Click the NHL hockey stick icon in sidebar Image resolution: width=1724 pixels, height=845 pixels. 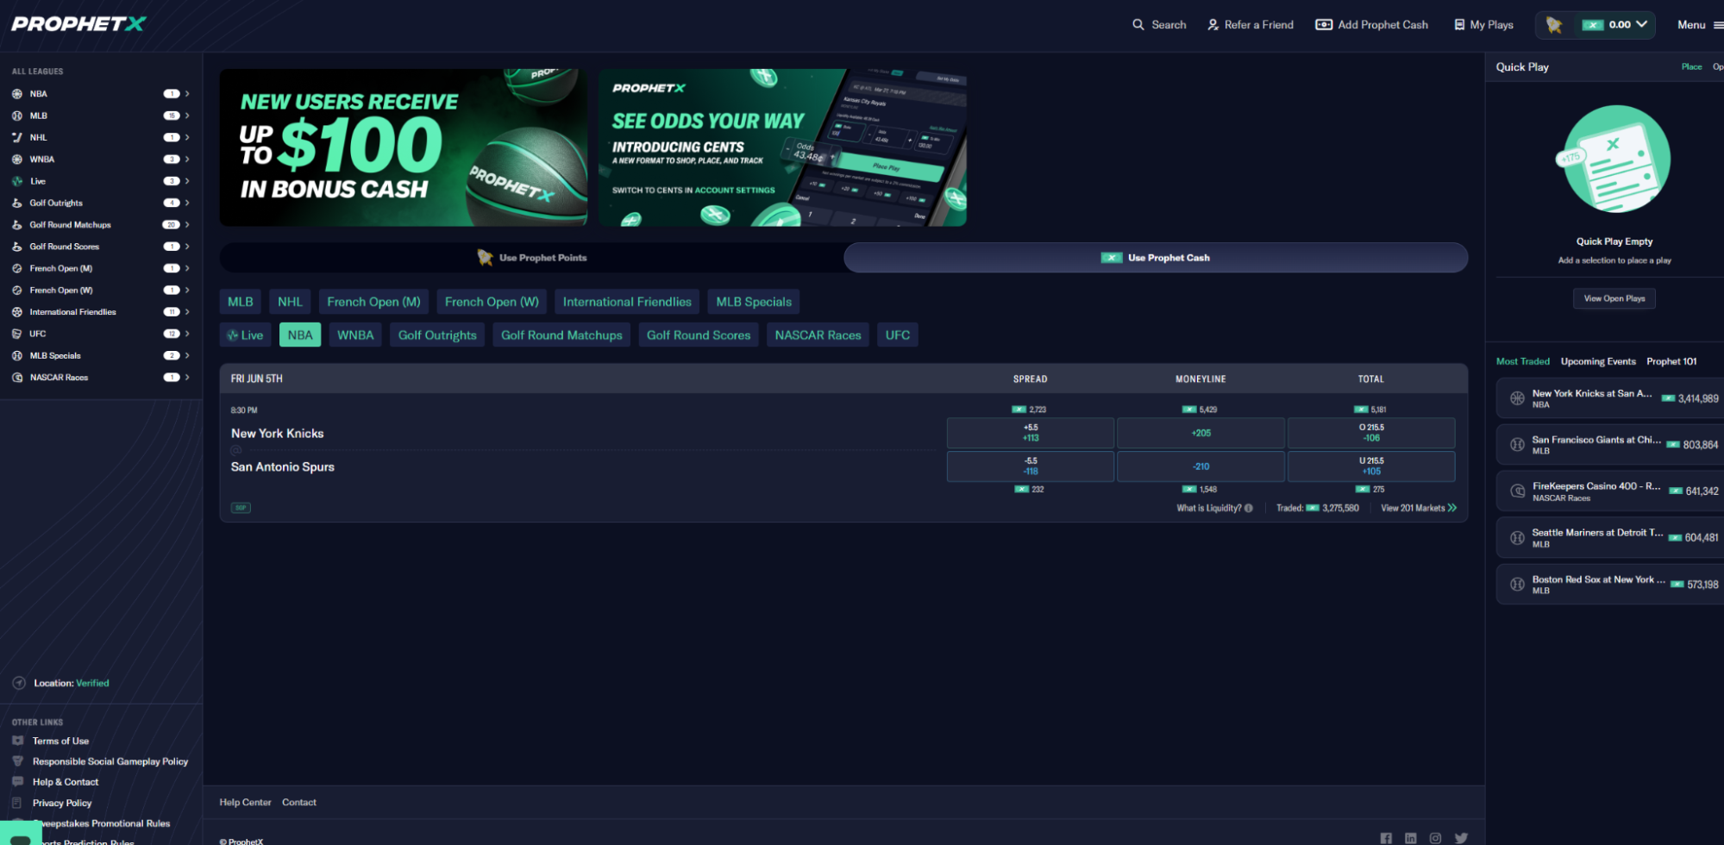[x=17, y=137]
